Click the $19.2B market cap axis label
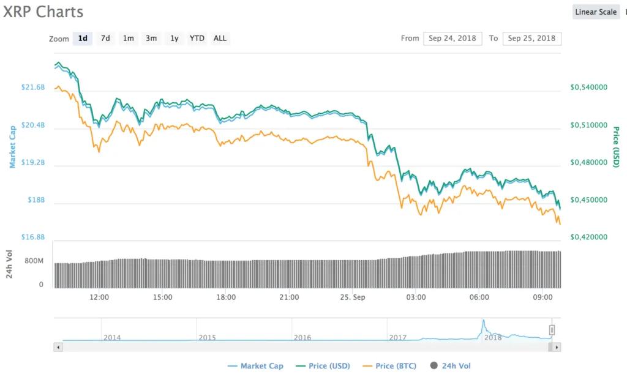This screenshot has width=627, height=377. pos(33,162)
